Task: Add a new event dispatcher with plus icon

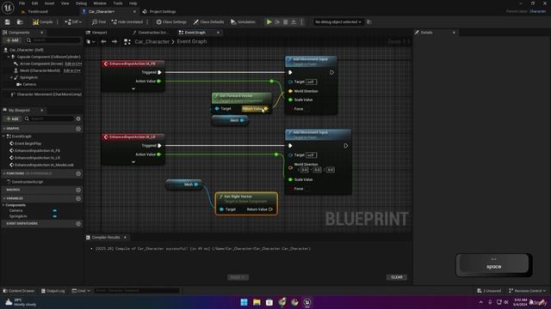Action: tap(78, 223)
